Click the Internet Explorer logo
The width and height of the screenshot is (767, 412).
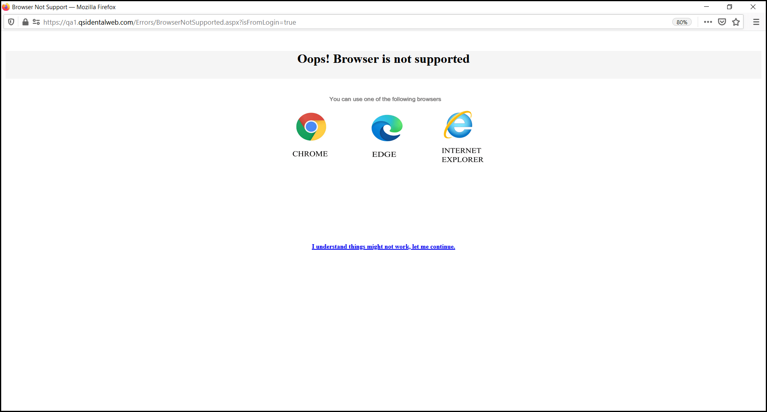pos(458,125)
